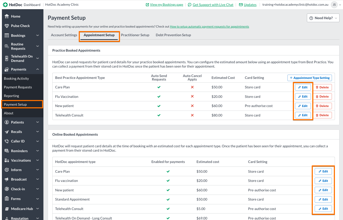Click the Home house icon in sidebar
This screenshot has width=343, height=220.
pyautogui.click(x=7, y=16)
